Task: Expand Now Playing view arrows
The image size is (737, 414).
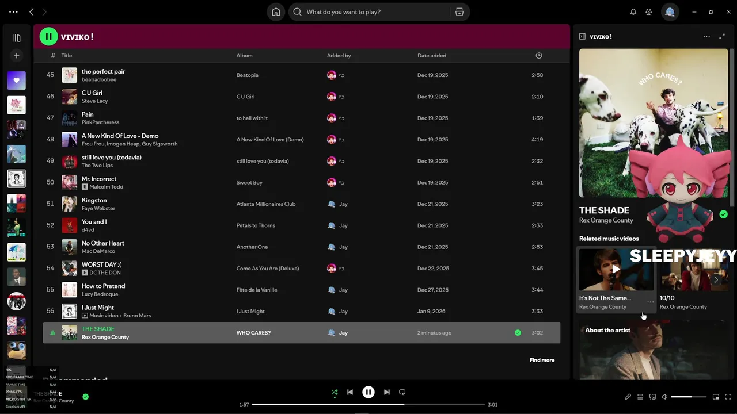Action: (x=722, y=36)
